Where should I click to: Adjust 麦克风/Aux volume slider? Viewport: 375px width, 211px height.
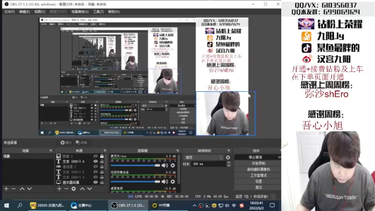tap(135, 166)
